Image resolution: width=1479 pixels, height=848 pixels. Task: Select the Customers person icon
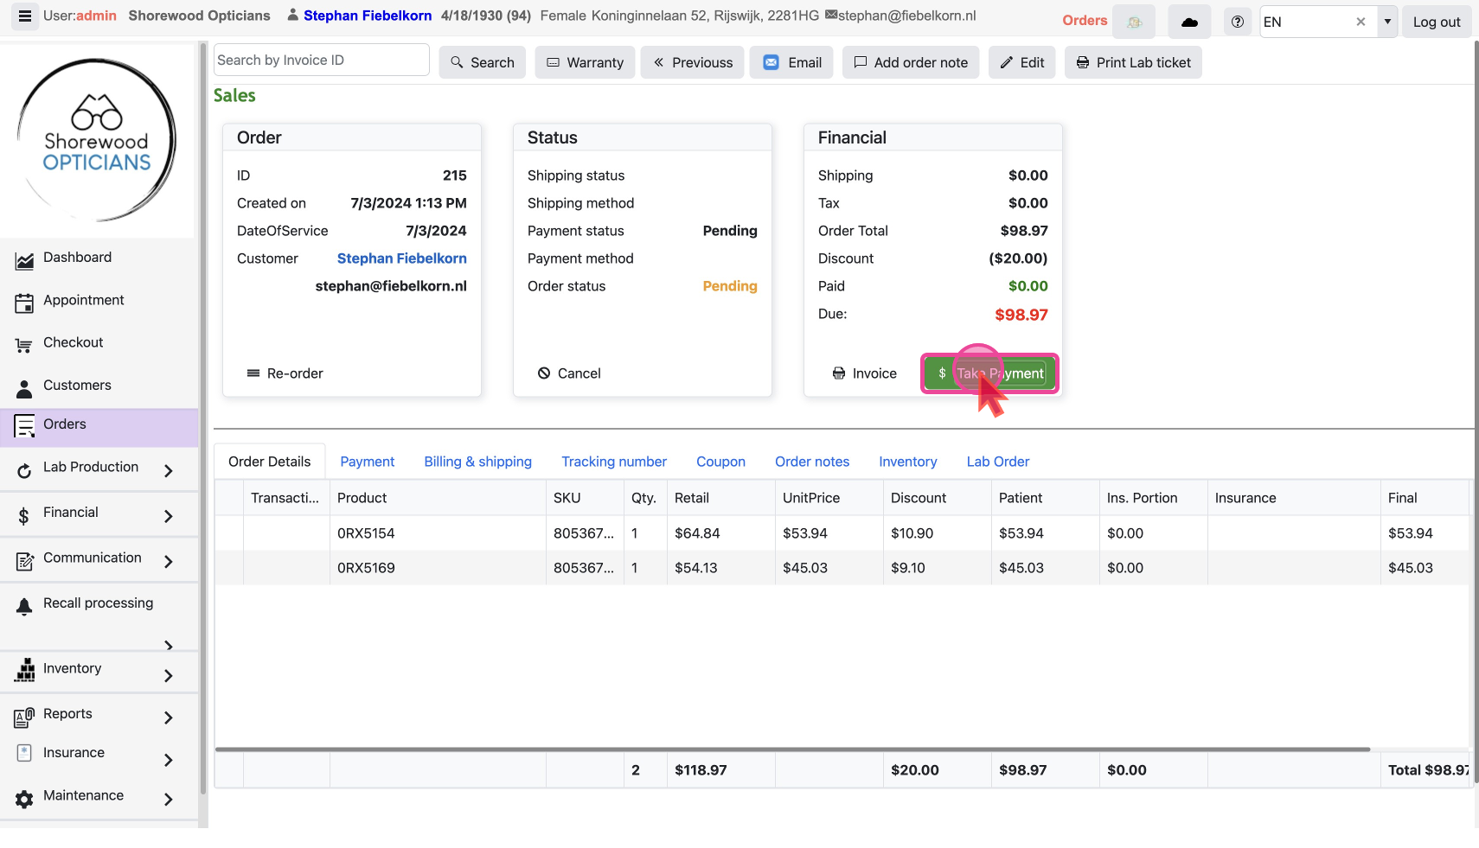24,388
